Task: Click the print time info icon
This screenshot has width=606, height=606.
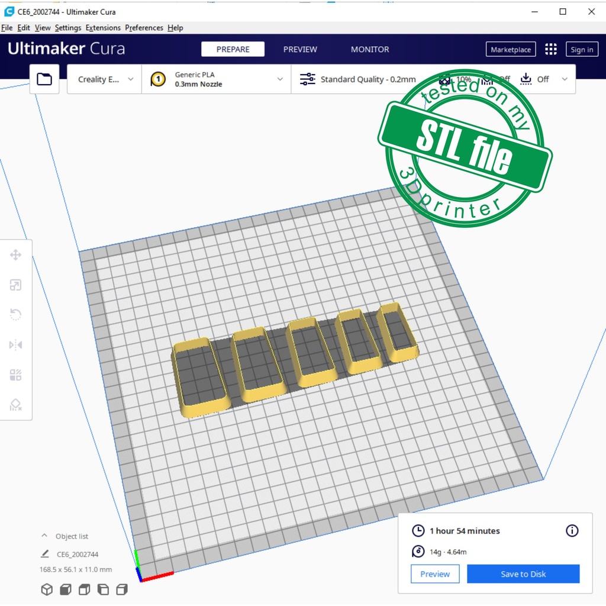Action: pos(572,531)
